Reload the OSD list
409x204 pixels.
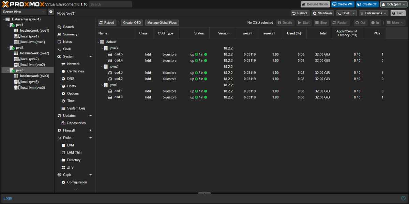[x=107, y=23]
